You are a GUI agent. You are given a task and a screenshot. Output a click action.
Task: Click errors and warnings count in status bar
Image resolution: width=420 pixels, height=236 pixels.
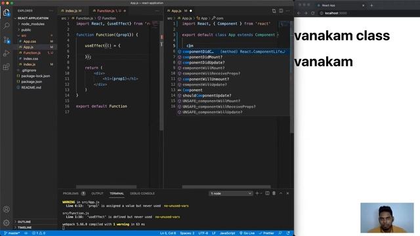click(39, 233)
